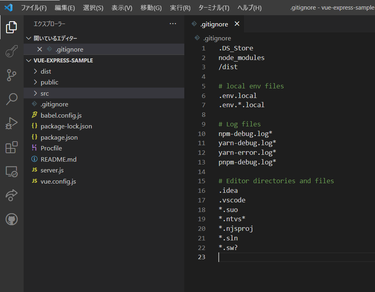
Task: Open the key-shaped extension icon in activity bar
Action: point(12,51)
